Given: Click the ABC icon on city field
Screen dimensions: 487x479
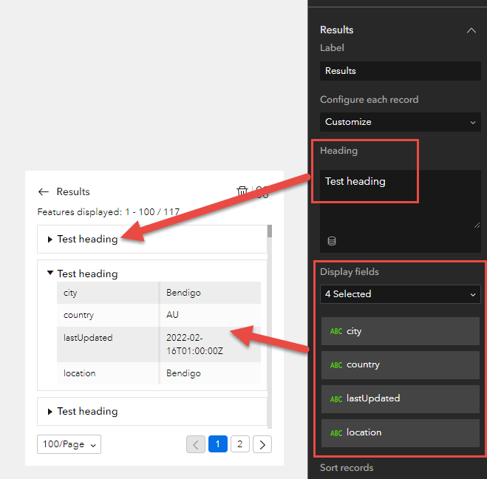Looking at the screenshot, I should [x=336, y=331].
